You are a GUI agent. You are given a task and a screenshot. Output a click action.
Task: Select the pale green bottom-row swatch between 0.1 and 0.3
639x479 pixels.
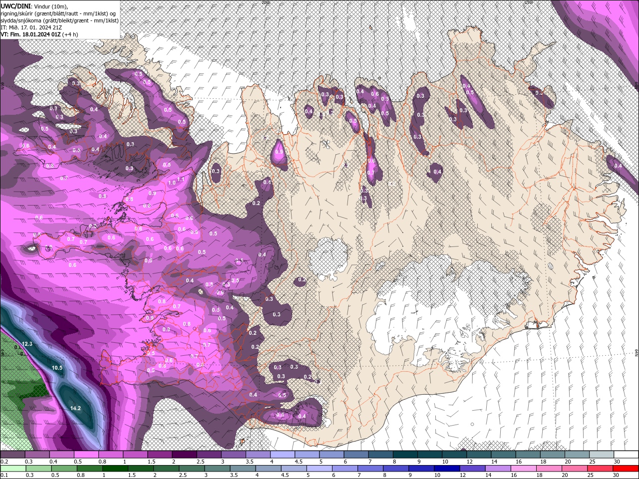tap(12, 469)
